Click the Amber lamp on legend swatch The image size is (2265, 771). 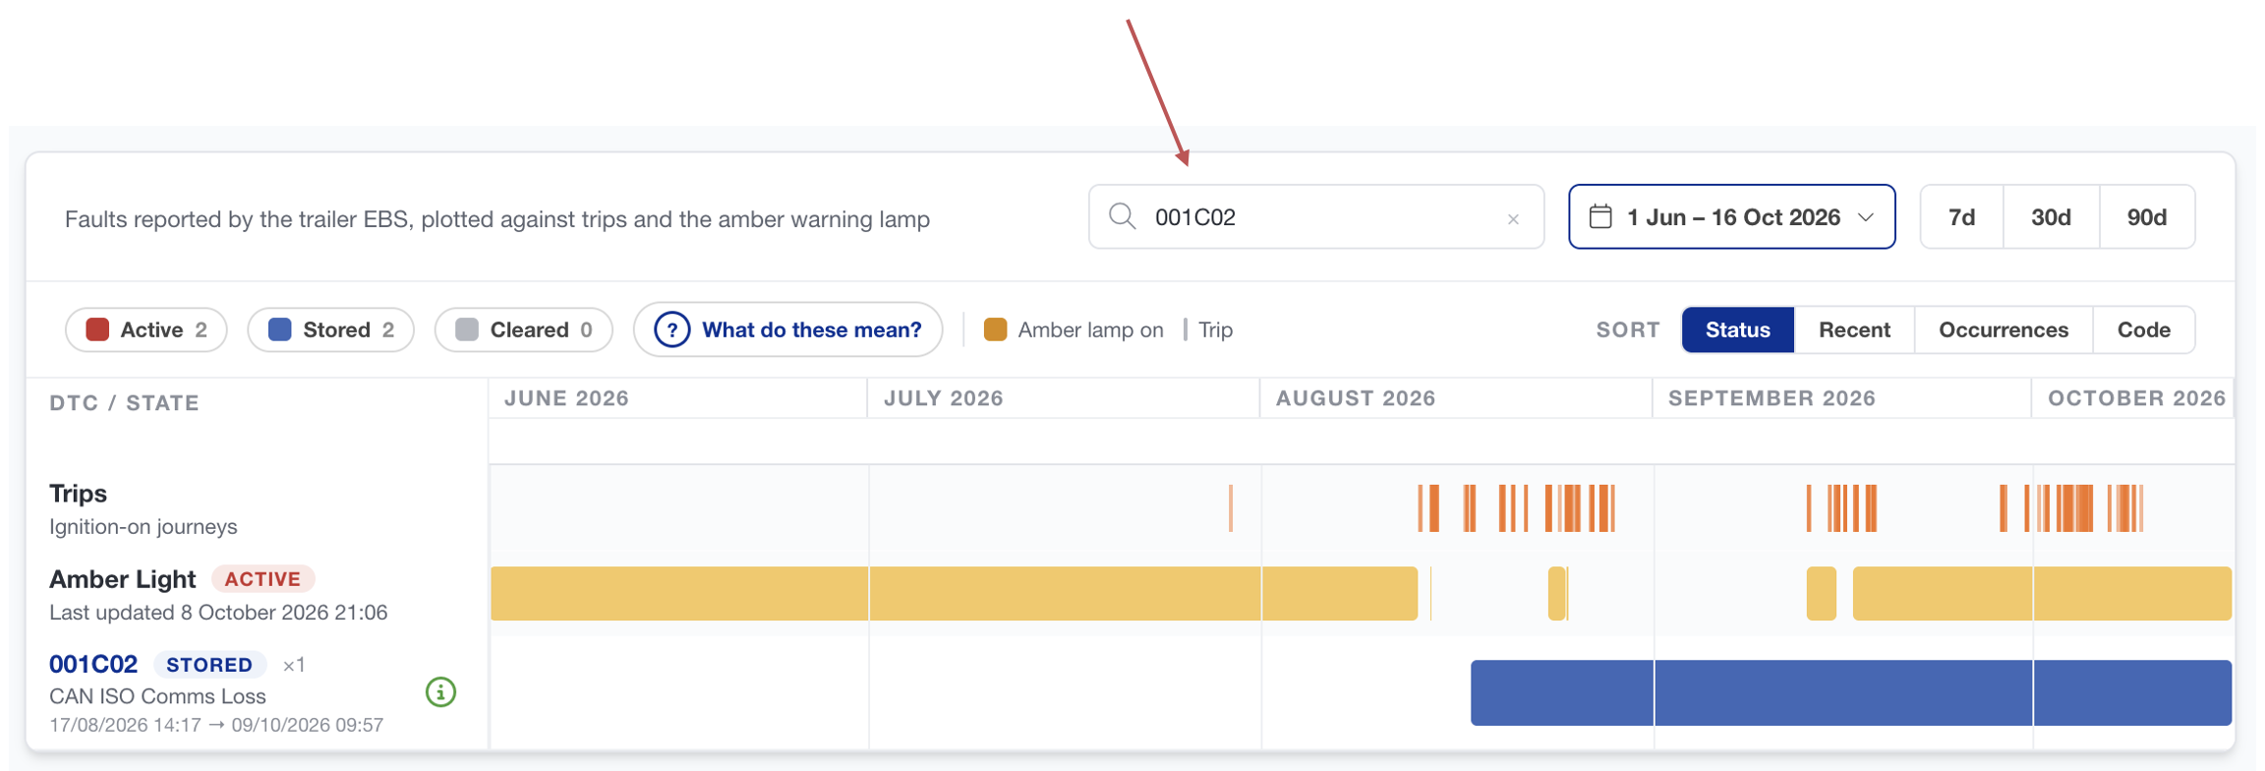click(x=995, y=329)
